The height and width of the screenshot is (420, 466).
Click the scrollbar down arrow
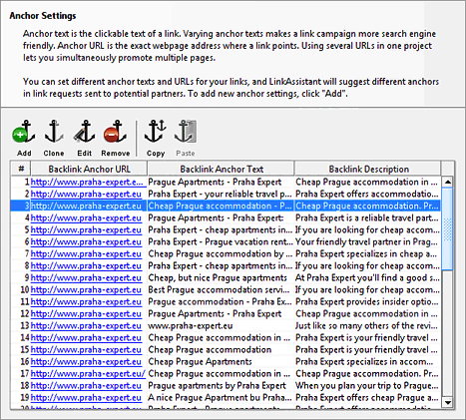pyautogui.click(x=448, y=403)
